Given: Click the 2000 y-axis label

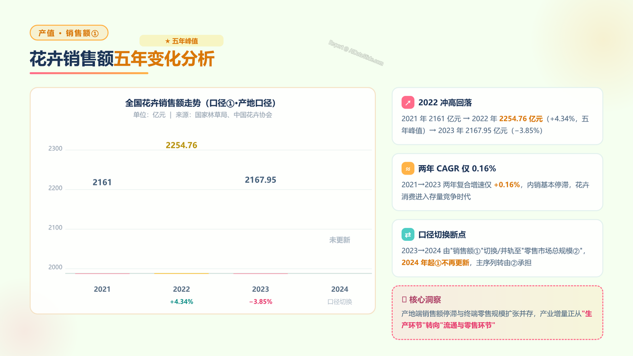Looking at the screenshot, I should (55, 267).
